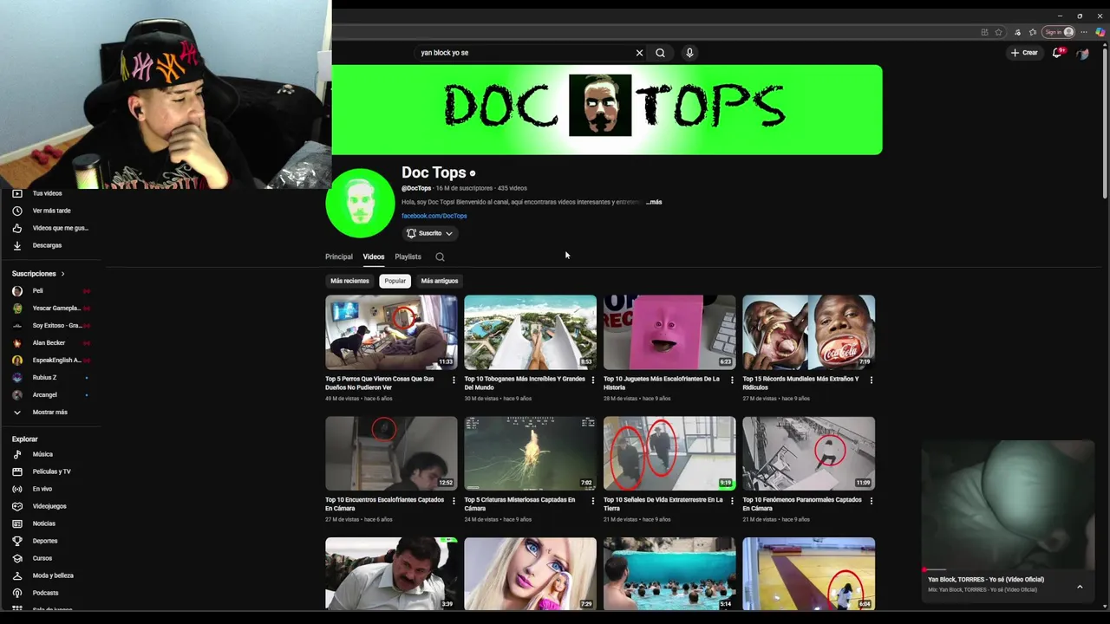The height and width of the screenshot is (624, 1110).
Task: Open Alan Becker subscription channel
Action: [50, 343]
